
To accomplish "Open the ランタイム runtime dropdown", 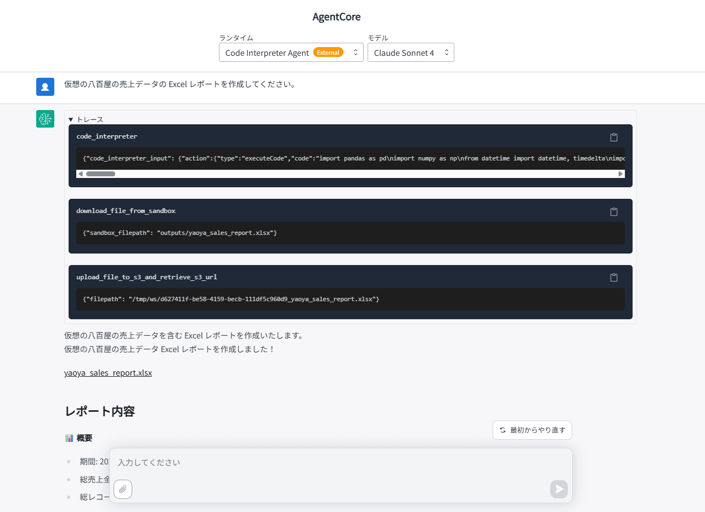I will pos(291,52).
